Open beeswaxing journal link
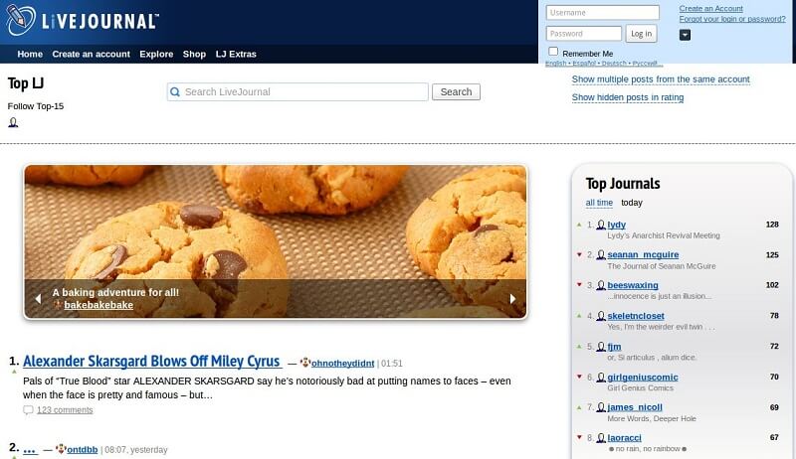 click(x=633, y=285)
